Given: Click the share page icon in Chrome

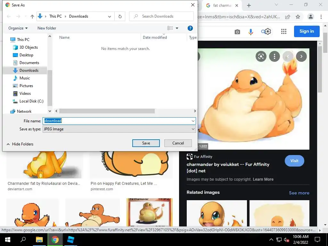Looking at the screenshot, I should point(288,17).
